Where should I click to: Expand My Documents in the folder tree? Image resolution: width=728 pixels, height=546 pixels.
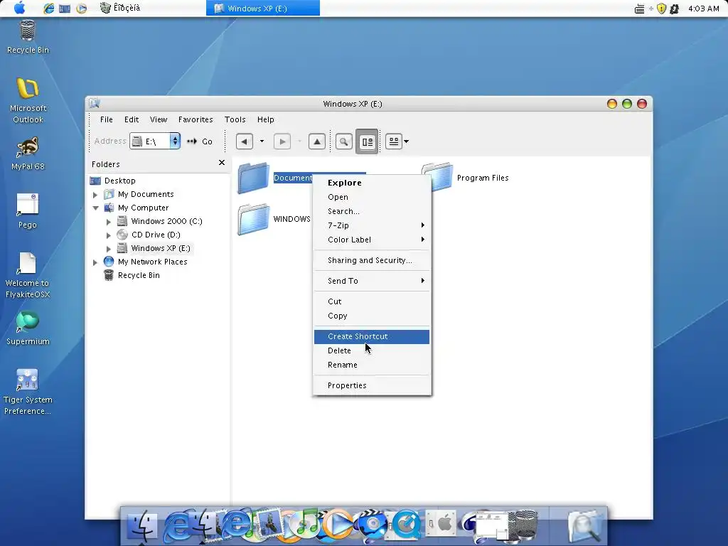pyautogui.click(x=95, y=195)
